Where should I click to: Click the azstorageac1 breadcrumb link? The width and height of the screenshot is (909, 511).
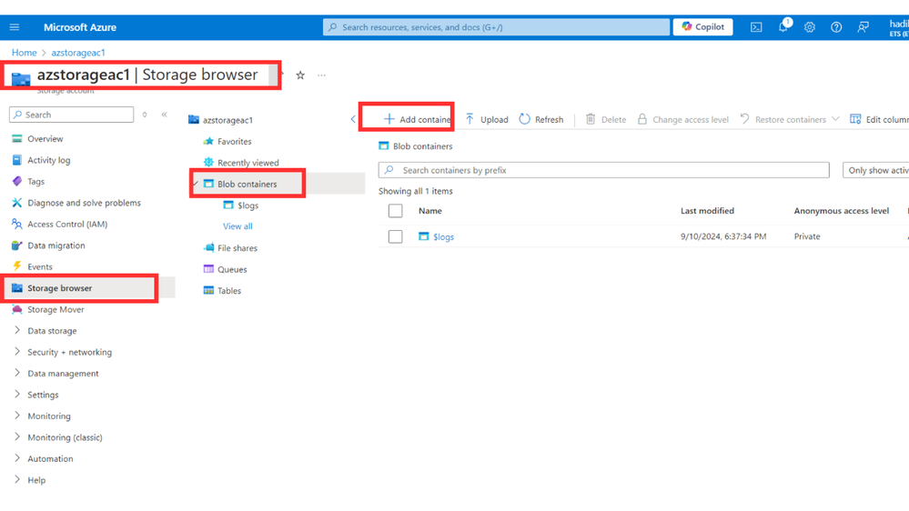tap(78, 53)
